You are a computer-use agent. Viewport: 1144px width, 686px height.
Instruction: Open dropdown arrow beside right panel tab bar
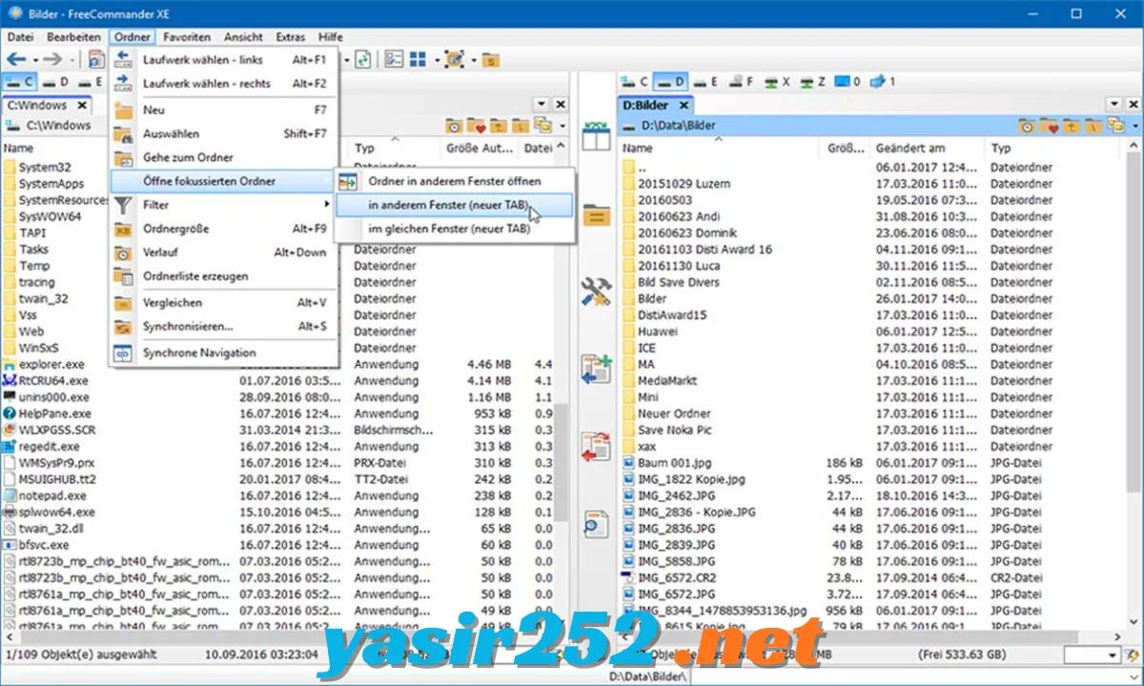1113,105
